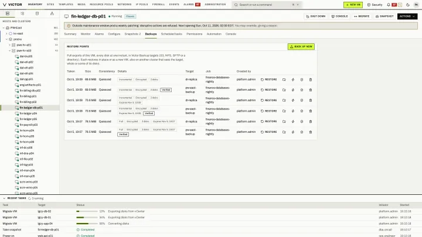The width and height of the screenshot is (422, 237).
Task: Click trash icon for 76.5 MiB pw-east-backup restore point
Action: point(310,132)
